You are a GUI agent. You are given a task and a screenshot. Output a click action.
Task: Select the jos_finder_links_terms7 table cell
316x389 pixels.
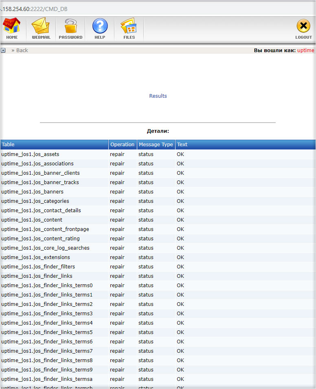tap(54, 351)
